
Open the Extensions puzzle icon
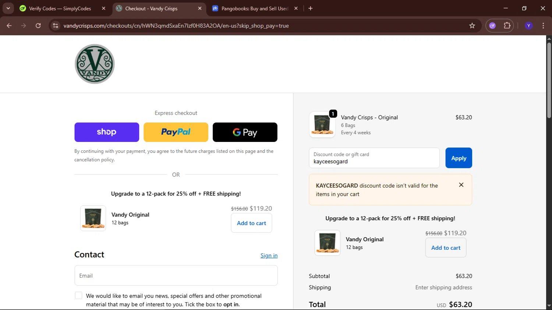(507, 26)
